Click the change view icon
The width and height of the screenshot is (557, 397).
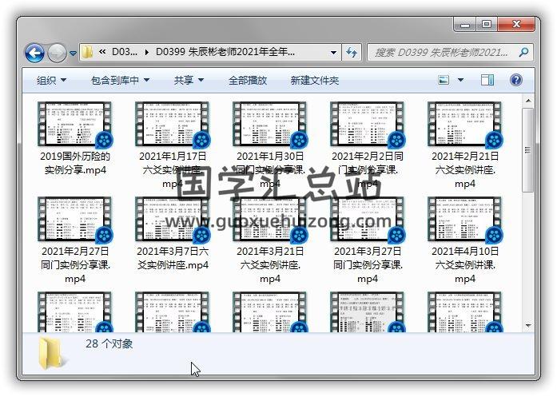tap(444, 80)
